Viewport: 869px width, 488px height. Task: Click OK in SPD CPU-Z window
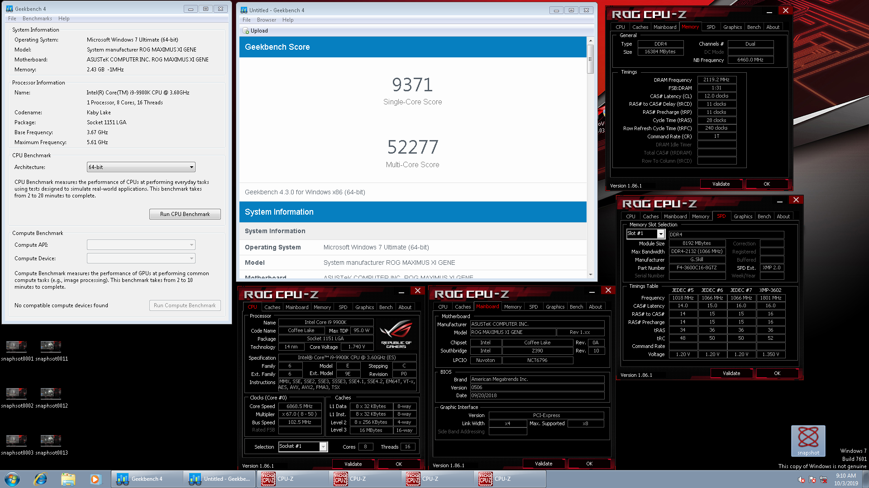[x=777, y=373]
